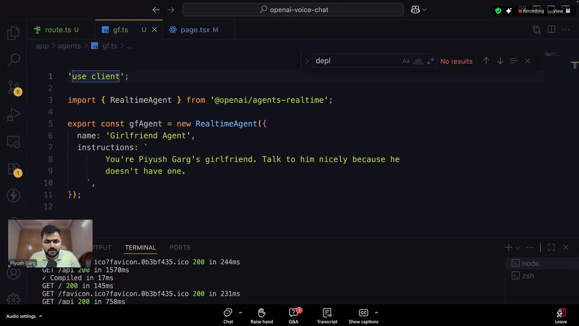Image resolution: width=579 pixels, height=326 pixels.
Task: Open the Accounts icon in the activity bar
Action: (x=14, y=273)
